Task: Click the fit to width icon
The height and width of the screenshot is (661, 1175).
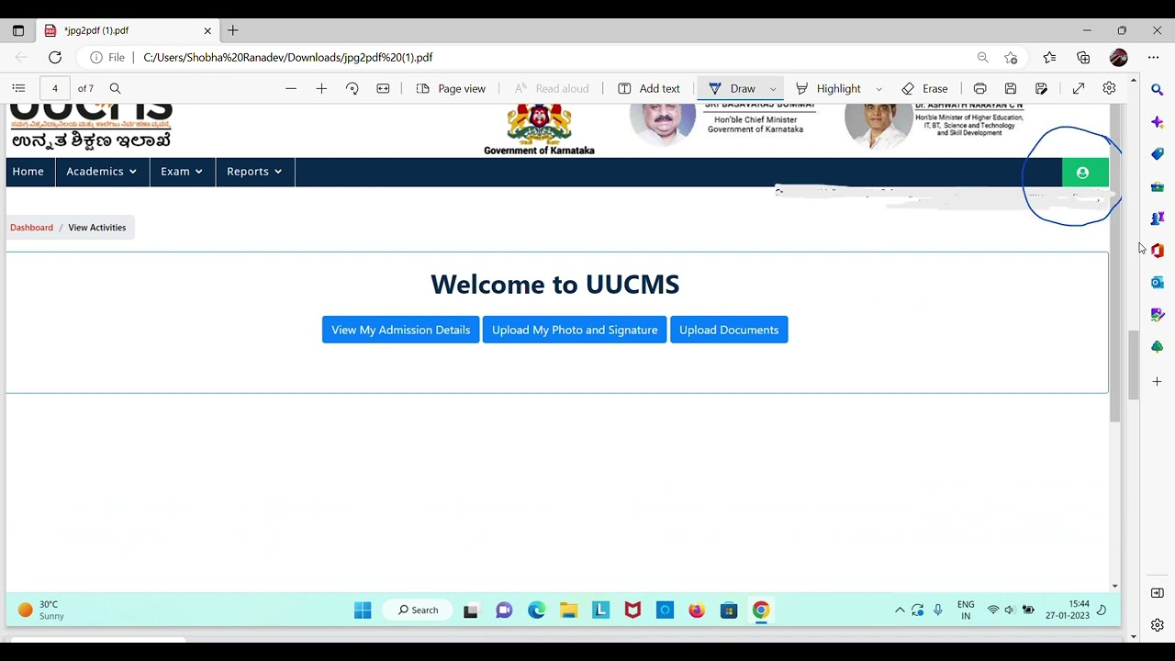Action: 383,88
